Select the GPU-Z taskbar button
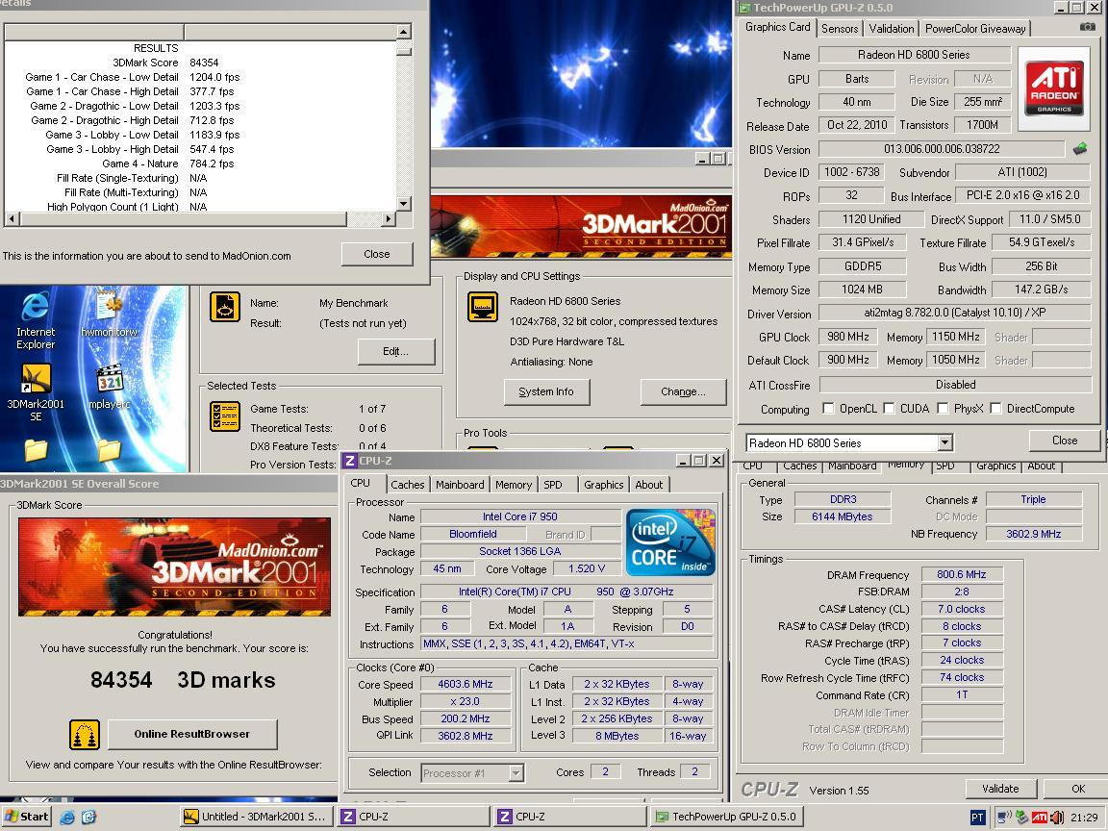Image resolution: width=1108 pixels, height=831 pixels. click(x=728, y=817)
